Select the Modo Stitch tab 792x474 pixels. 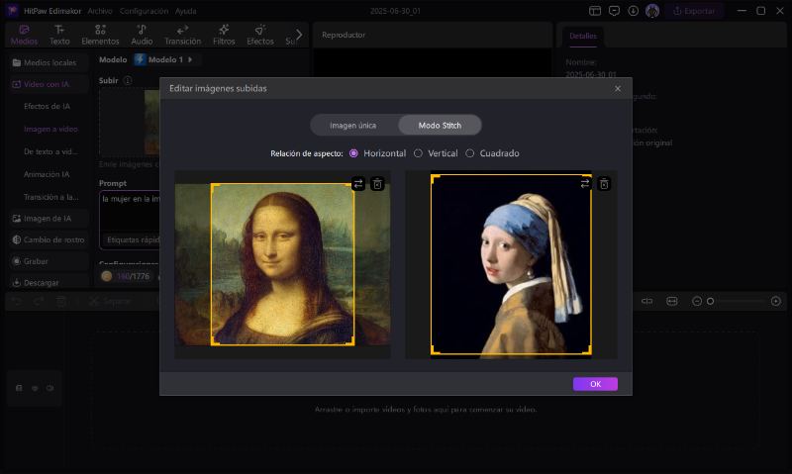(440, 126)
